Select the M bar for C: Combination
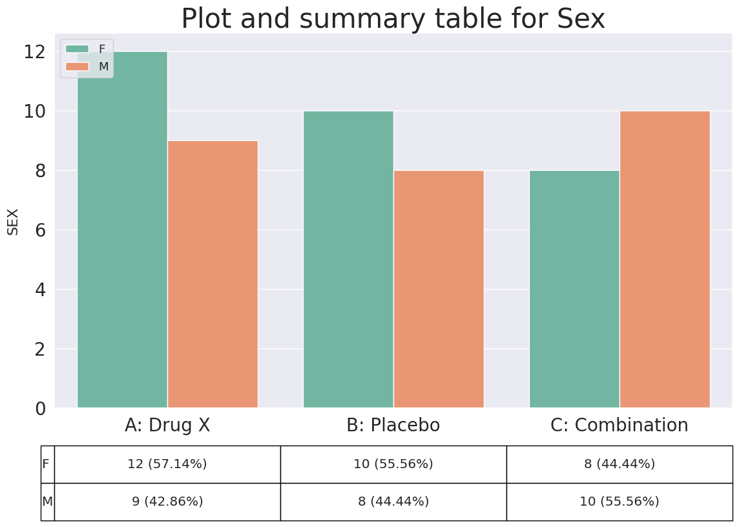The width and height of the screenshot is (739, 527). click(665, 259)
